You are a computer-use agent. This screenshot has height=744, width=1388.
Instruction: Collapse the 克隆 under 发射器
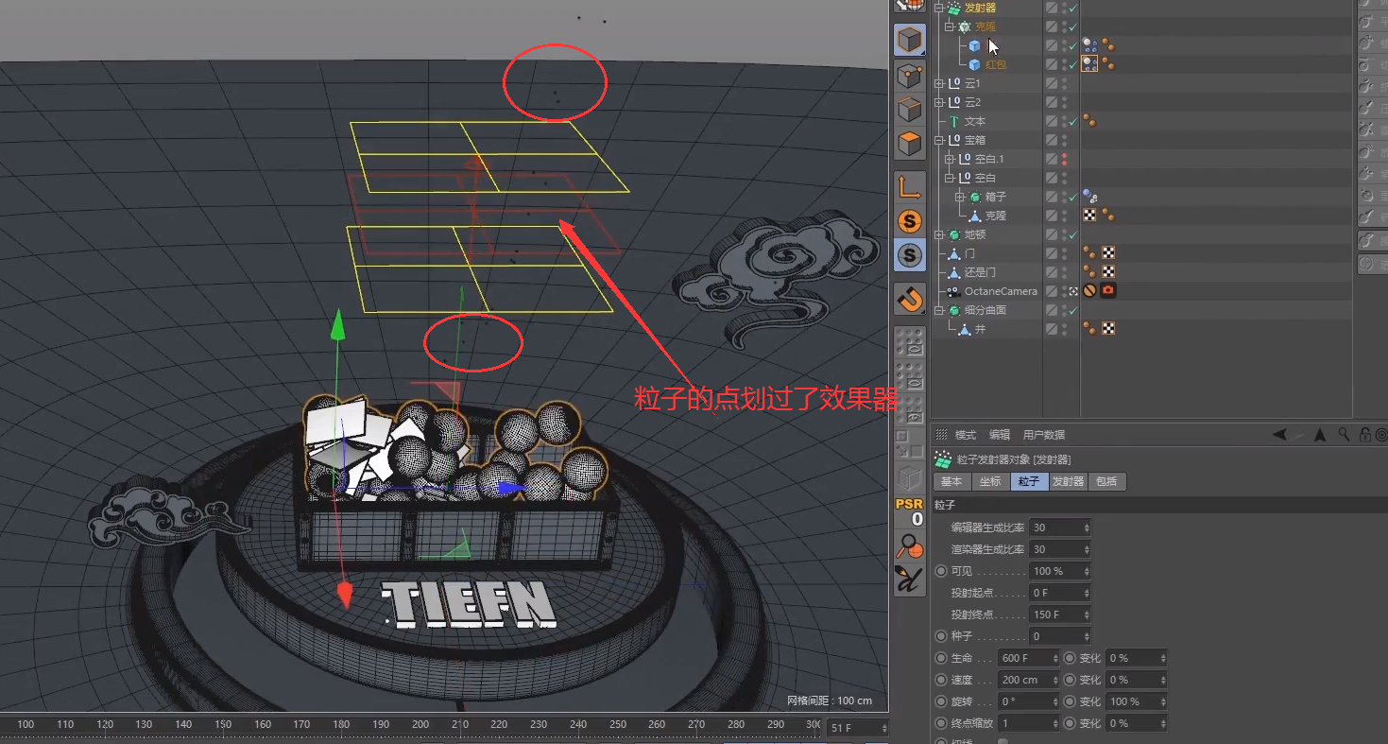[x=950, y=26]
